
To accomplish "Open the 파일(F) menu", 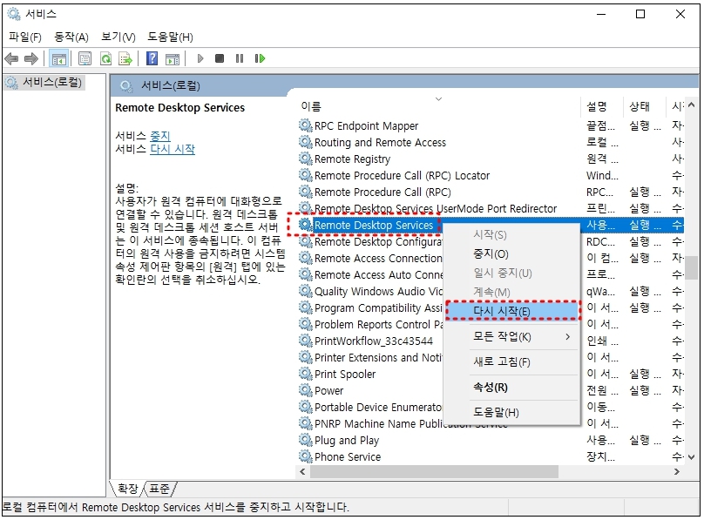I will [25, 37].
